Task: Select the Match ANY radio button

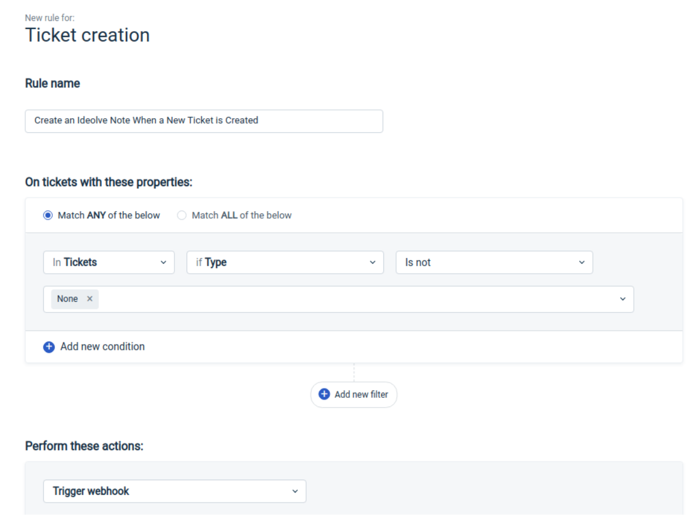Action: tap(48, 215)
